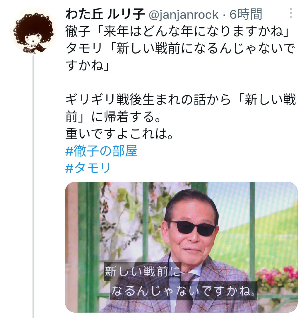
Task: Click the タモリ「新しい戦前に quote line
Action: pos(180,48)
